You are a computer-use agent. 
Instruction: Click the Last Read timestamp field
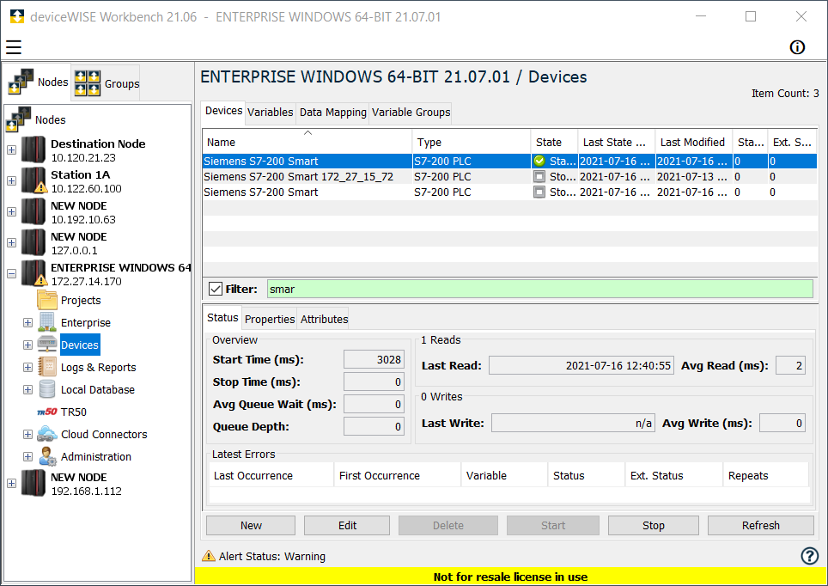(581, 366)
